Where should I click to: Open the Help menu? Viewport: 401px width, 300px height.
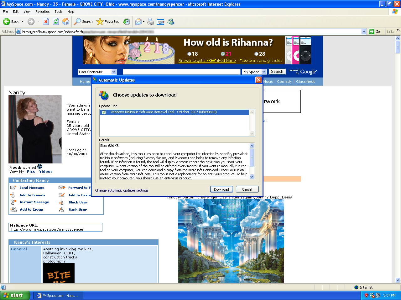71,12
